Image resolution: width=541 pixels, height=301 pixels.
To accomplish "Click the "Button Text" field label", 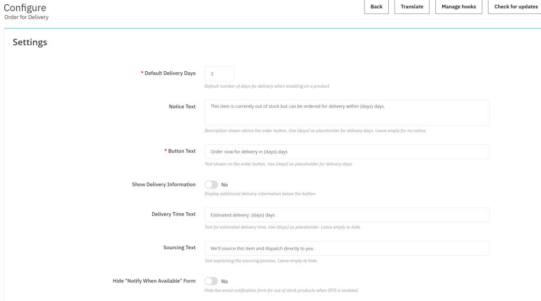I will click(x=181, y=151).
